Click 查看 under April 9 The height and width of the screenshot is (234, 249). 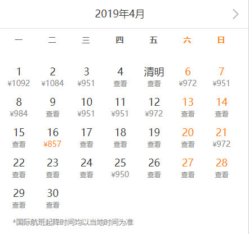click(52, 114)
